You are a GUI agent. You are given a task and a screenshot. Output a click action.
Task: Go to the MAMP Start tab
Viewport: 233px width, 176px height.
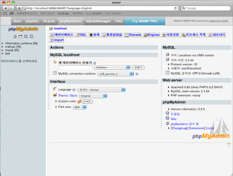click(x=17, y=21)
